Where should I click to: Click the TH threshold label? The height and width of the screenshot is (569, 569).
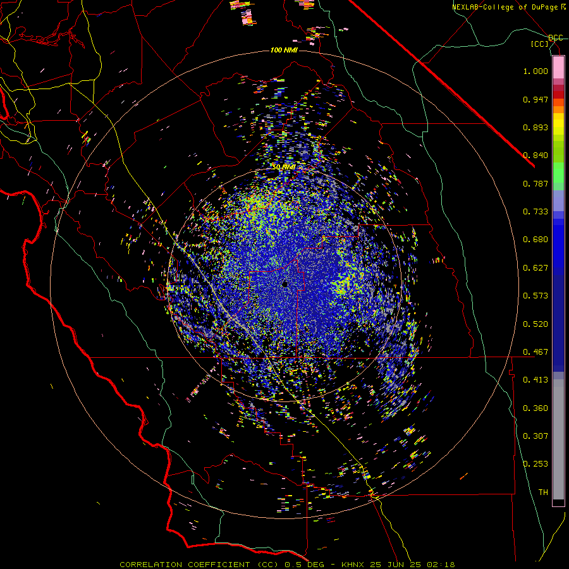point(543,493)
